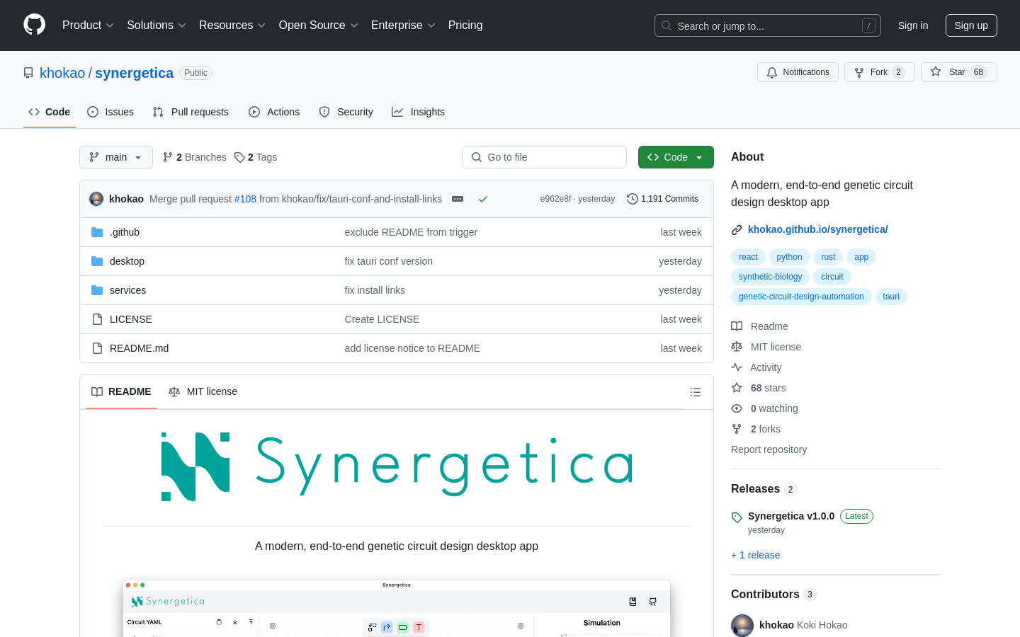Image resolution: width=1020 pixels, height=637 pixels.
Task: Focus the Search or jump to field
Action: click(768, 25)
